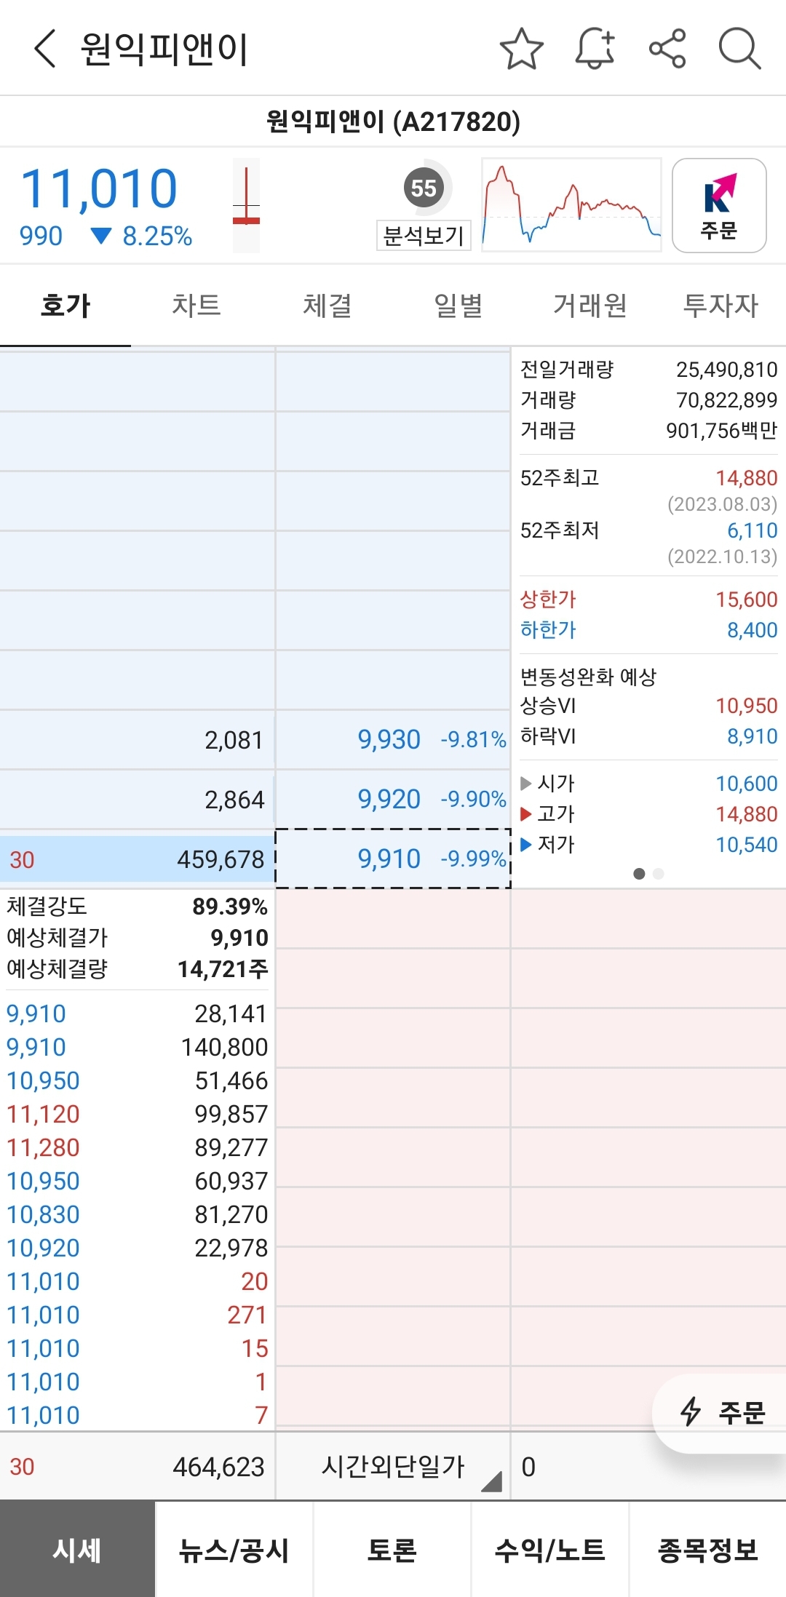This screenshot has width=786, height=1597.
Task: Open the 토론 bottom tab
Action: tap(392, 1550)
